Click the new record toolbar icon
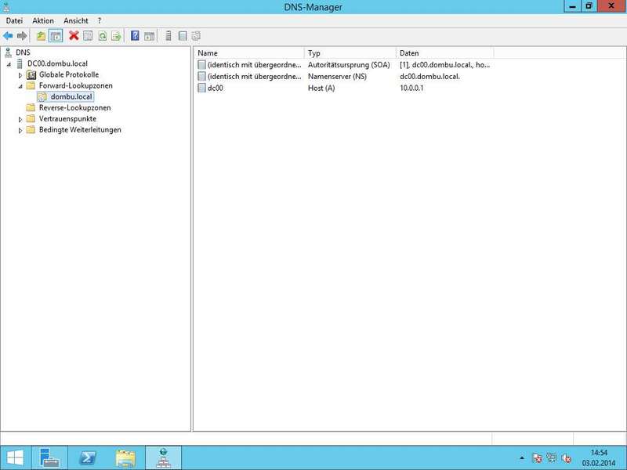The image size is (627, 470). (183, 36)
